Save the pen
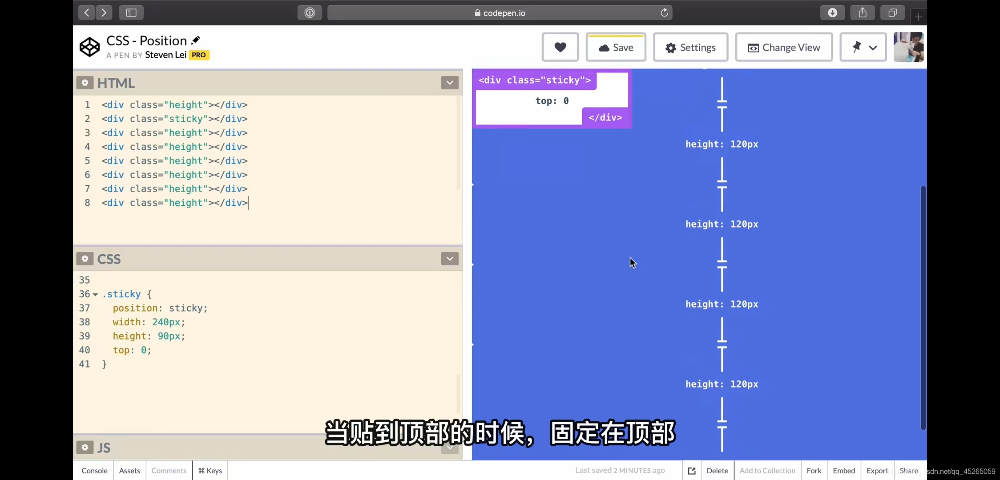This screenshot has height=480, width=1000. (616, 47)
